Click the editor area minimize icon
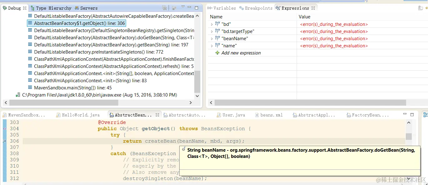 point(405,114)
